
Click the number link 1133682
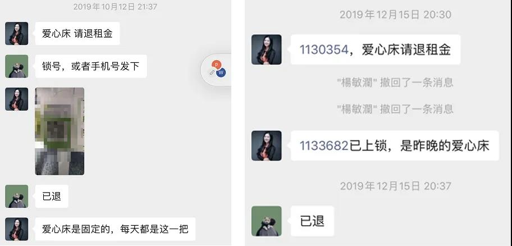point(324,145)
